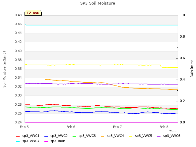Click the Feb 7 x-axis label
The width and height of the screenshot is (196, 147).
[x=117, y=127]
